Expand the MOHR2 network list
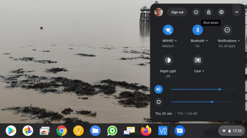 [x=169, y=41]
